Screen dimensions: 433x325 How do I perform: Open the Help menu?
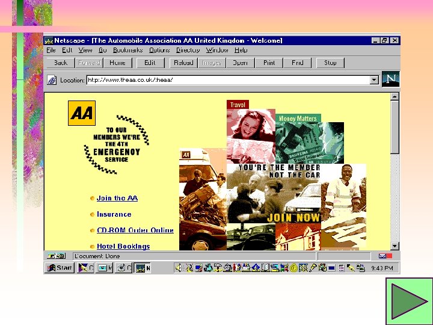coord(241,51)
